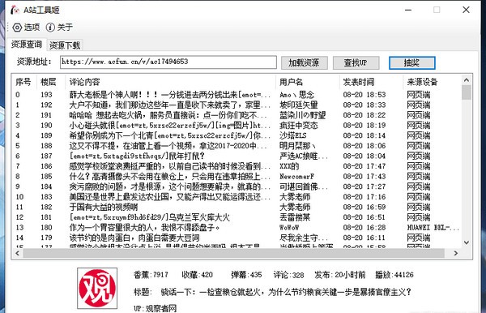The image size is (486, 313).
Task: Click the list's scroll down arrow
Action: (x=467, y=242)
